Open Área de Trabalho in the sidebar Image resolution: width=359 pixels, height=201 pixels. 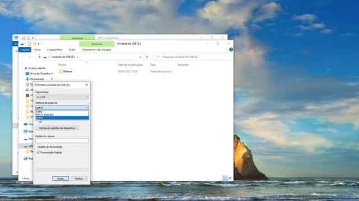(x=40, y=74)
